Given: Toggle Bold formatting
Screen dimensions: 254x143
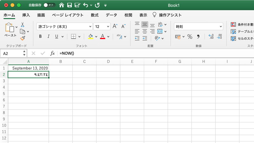Looking at the screenshot, I should click(x=40, y=36).
